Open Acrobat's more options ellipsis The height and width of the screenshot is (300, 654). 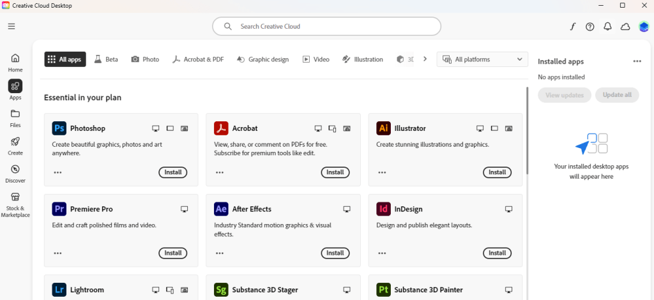(220, 172)
